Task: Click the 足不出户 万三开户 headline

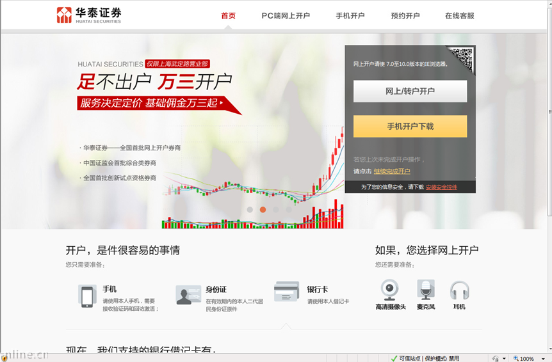Action: coord(154,82)
